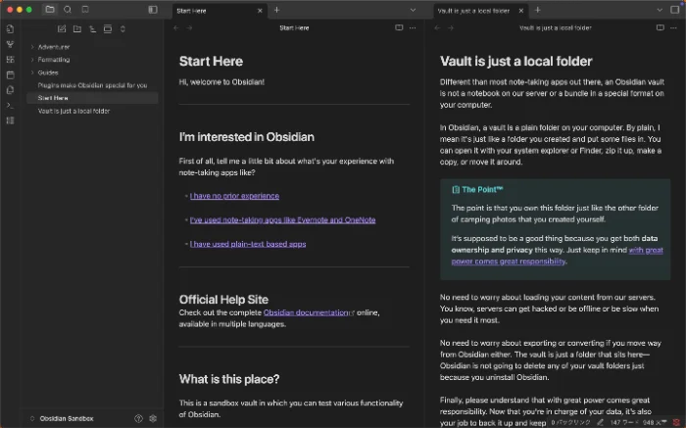Toggle reading view in Vault pane
Screen dimensions: 686x428
(661, 28)
